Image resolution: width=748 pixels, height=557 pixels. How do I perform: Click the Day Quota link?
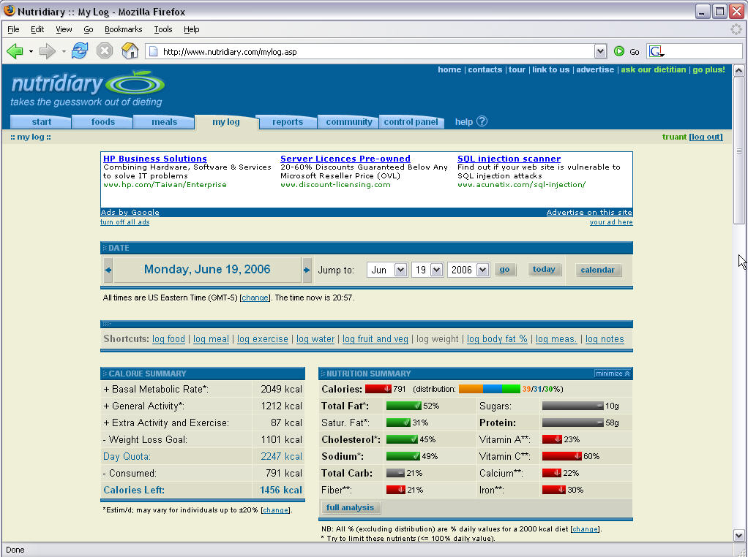pos(127,456)
